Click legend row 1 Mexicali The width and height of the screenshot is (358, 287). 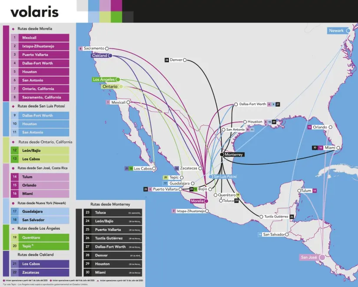(x=40, y=37)
